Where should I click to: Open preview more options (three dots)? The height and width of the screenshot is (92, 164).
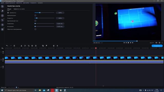pyautogui.click(x=162, y=43)
